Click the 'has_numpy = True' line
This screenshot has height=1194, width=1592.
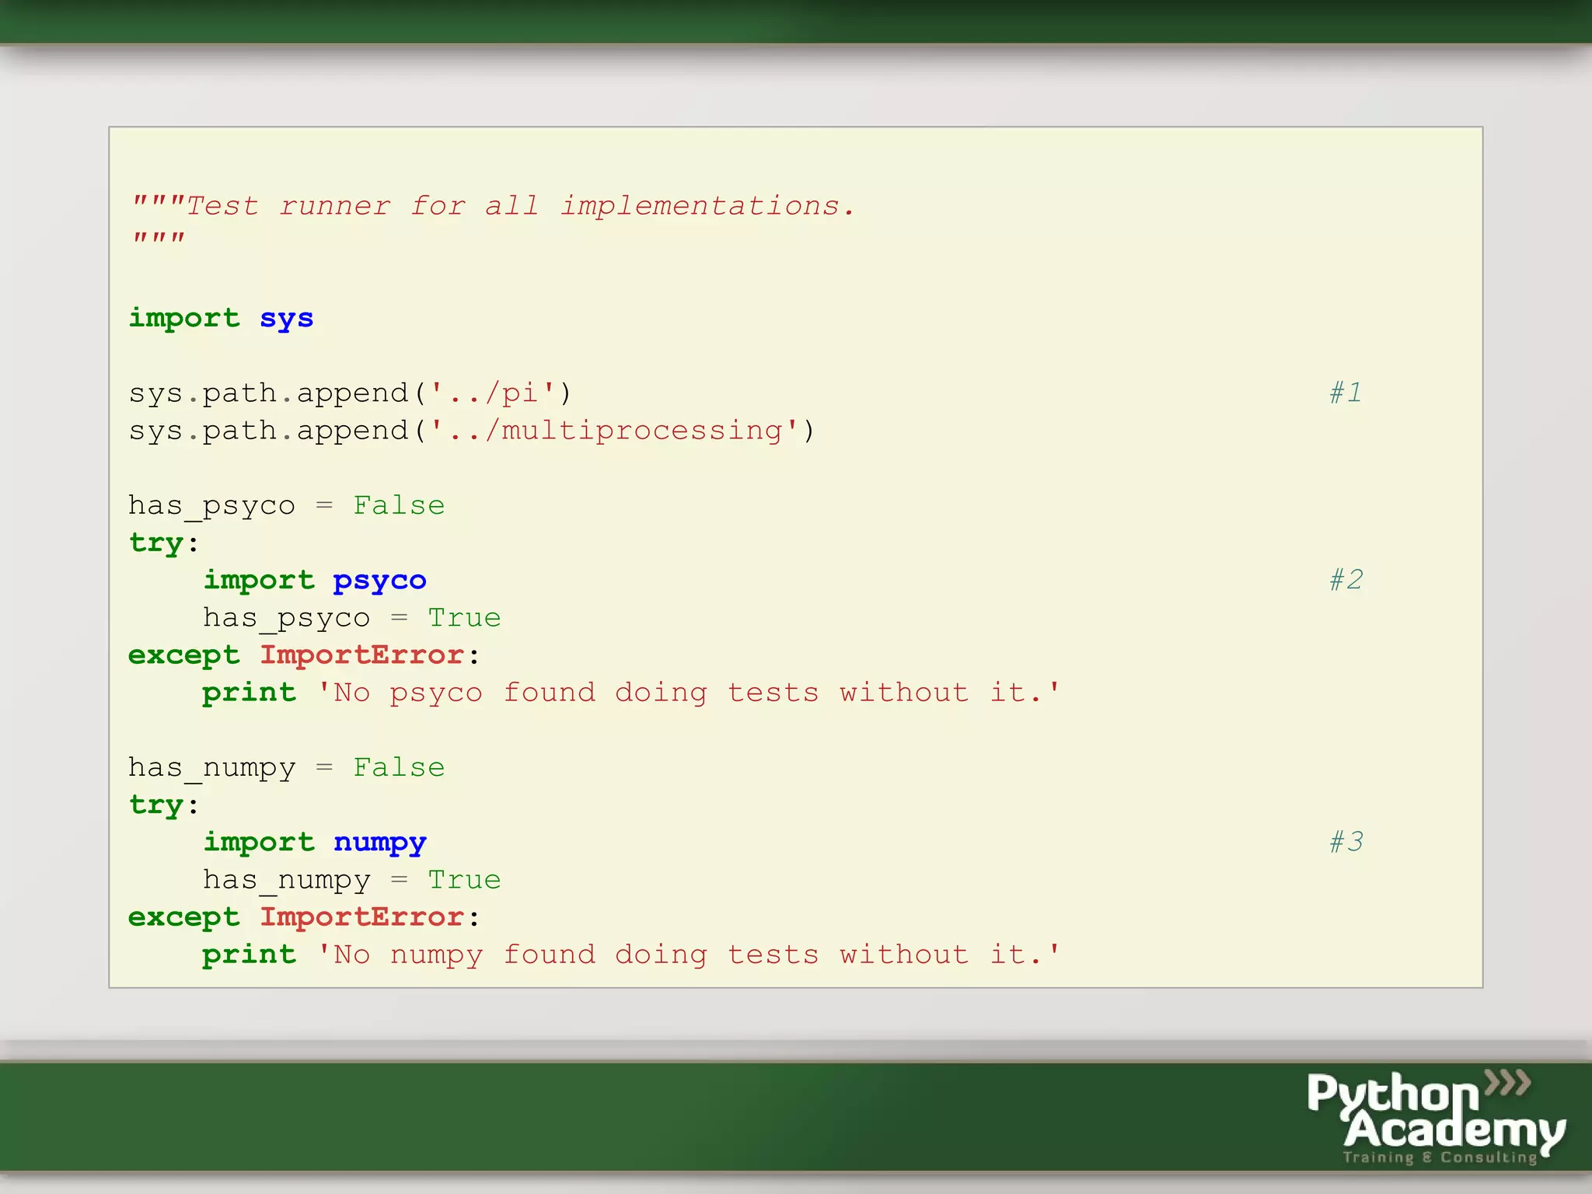point(352,880)
